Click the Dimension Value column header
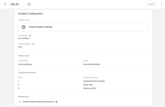165x107 pixels. click(x=90, y=77)
